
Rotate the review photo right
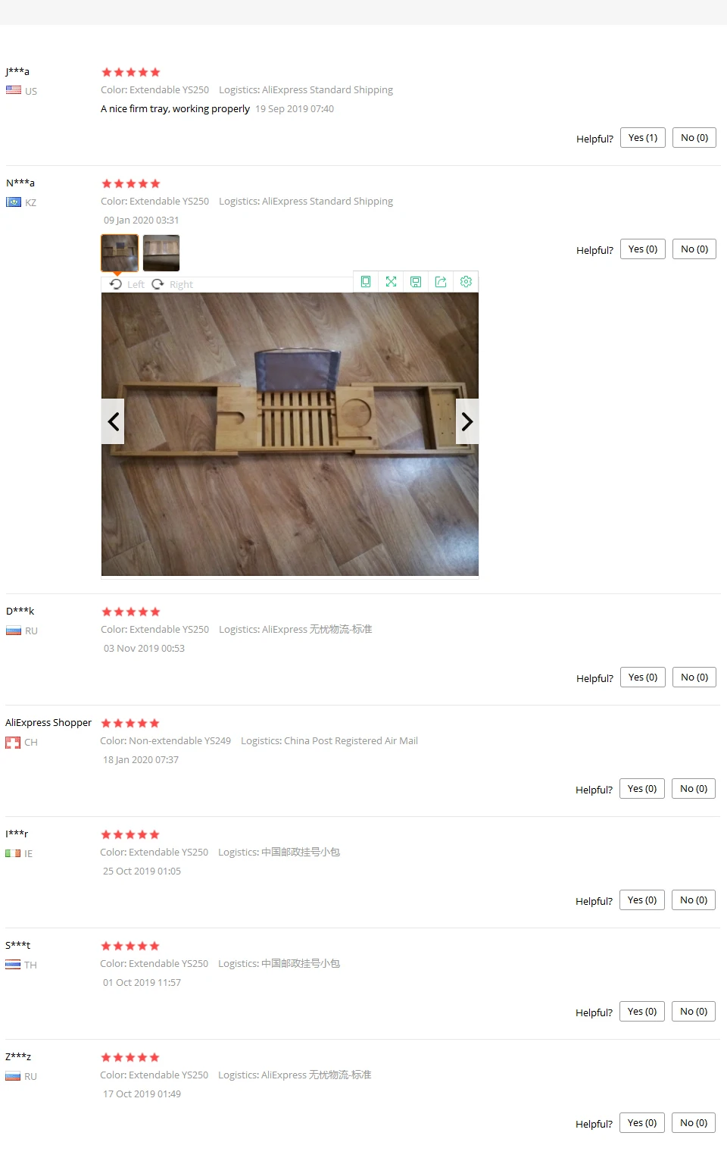click(173, 284)
